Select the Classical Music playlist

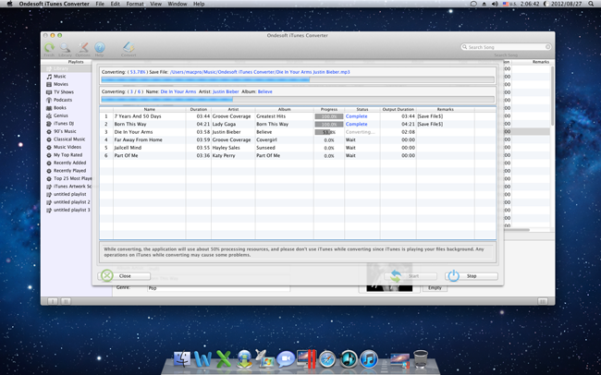pos(69,139)
